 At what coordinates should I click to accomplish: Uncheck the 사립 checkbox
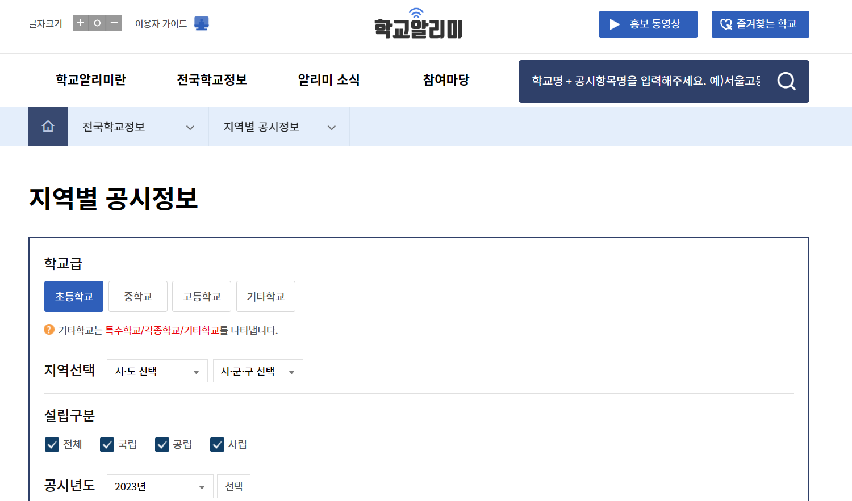[x=216, y=444]
